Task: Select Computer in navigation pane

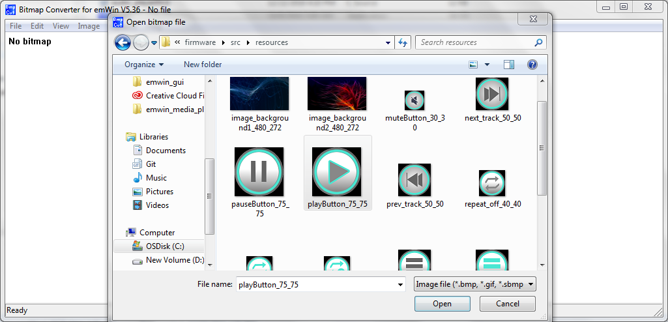Action: 150,233
